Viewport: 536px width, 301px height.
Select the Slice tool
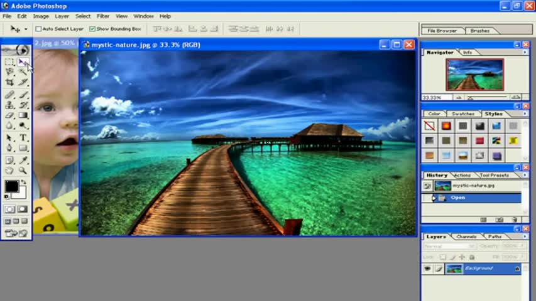pyautogui.click(x=23, y=82)
